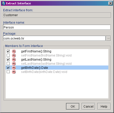Image resolution: width=114 pixels, height=113 pixels.
Task: Focus the Interface name field containing Person
Action: click(57, 27)
